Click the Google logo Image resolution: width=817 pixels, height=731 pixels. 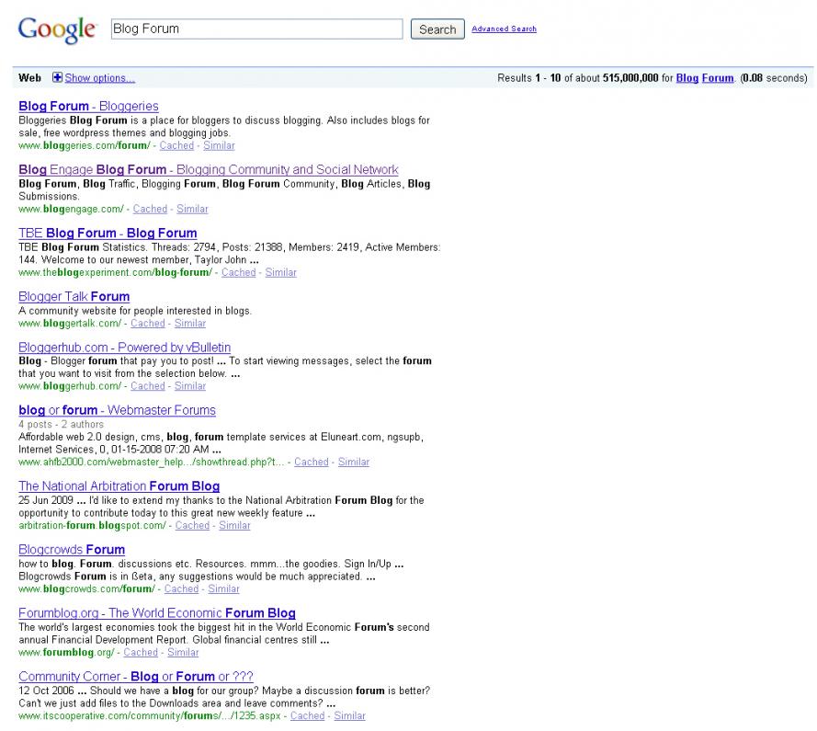tap(57, 29)
